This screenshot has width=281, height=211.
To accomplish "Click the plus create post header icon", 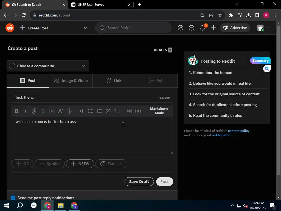I will tap(213, 28).
